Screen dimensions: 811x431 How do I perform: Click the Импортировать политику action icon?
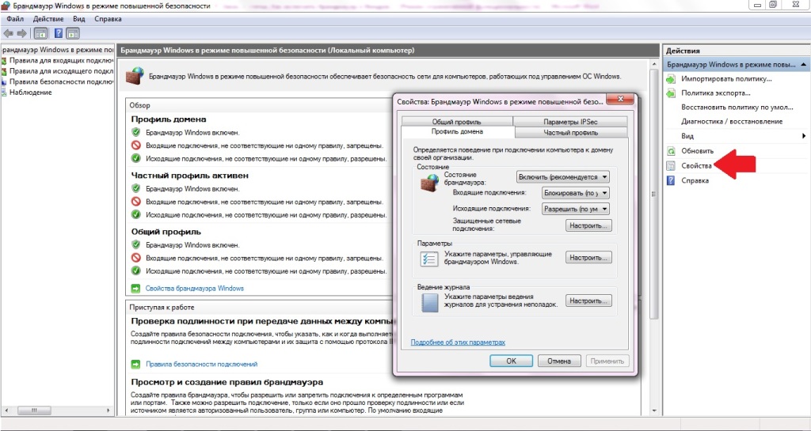point(671,79)
